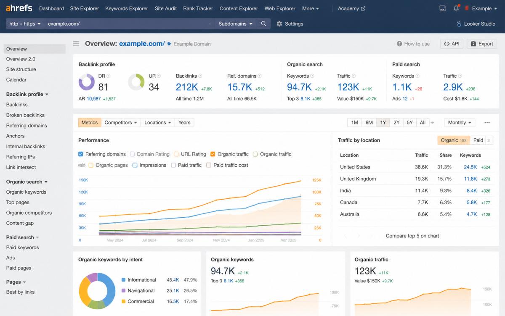This screenshot has width=505, height=316.
Task: Select the 6M time range
Action: 369,123
